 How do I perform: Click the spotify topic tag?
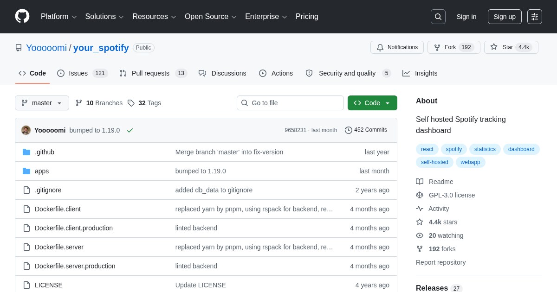click(x=454, y=149)
